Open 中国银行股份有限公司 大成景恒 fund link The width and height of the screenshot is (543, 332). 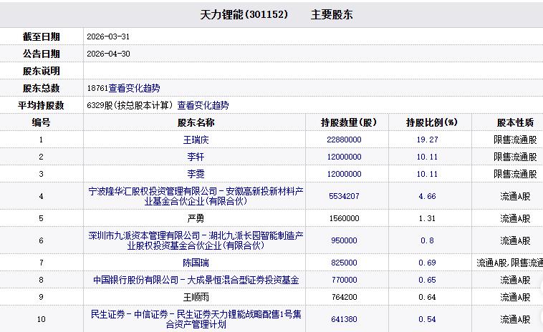(196, 280)
